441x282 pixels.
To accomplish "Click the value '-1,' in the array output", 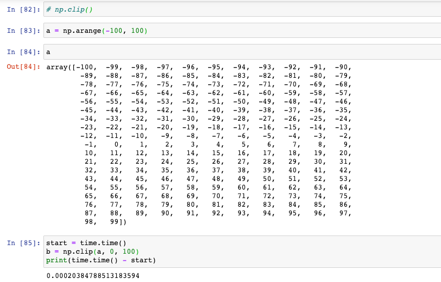I will tap(90, 145).
